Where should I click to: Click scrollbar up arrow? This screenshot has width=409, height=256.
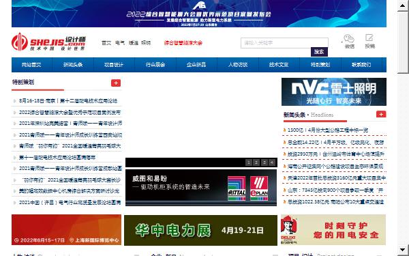pyautogui.click(x=403, y=5)
